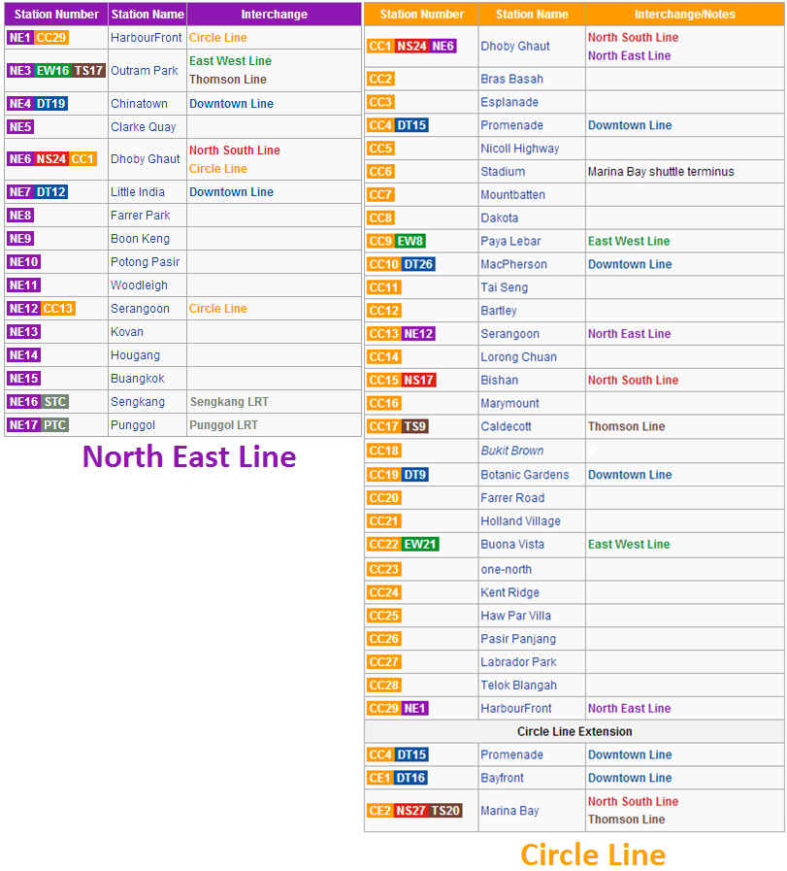
Task: Click the TS9 badge in Caldecott row
Action: click(x=414, y=427)
